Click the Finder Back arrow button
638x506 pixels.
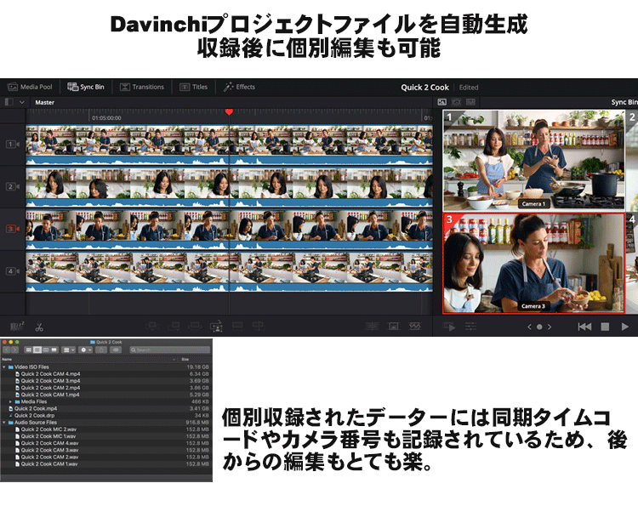point(7,350)
